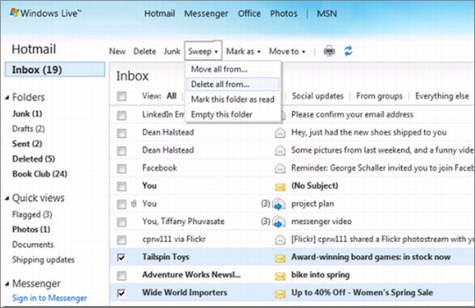Open the Sent (2) folder
Viewport: 475px width, 308px height.
point(27,144)
